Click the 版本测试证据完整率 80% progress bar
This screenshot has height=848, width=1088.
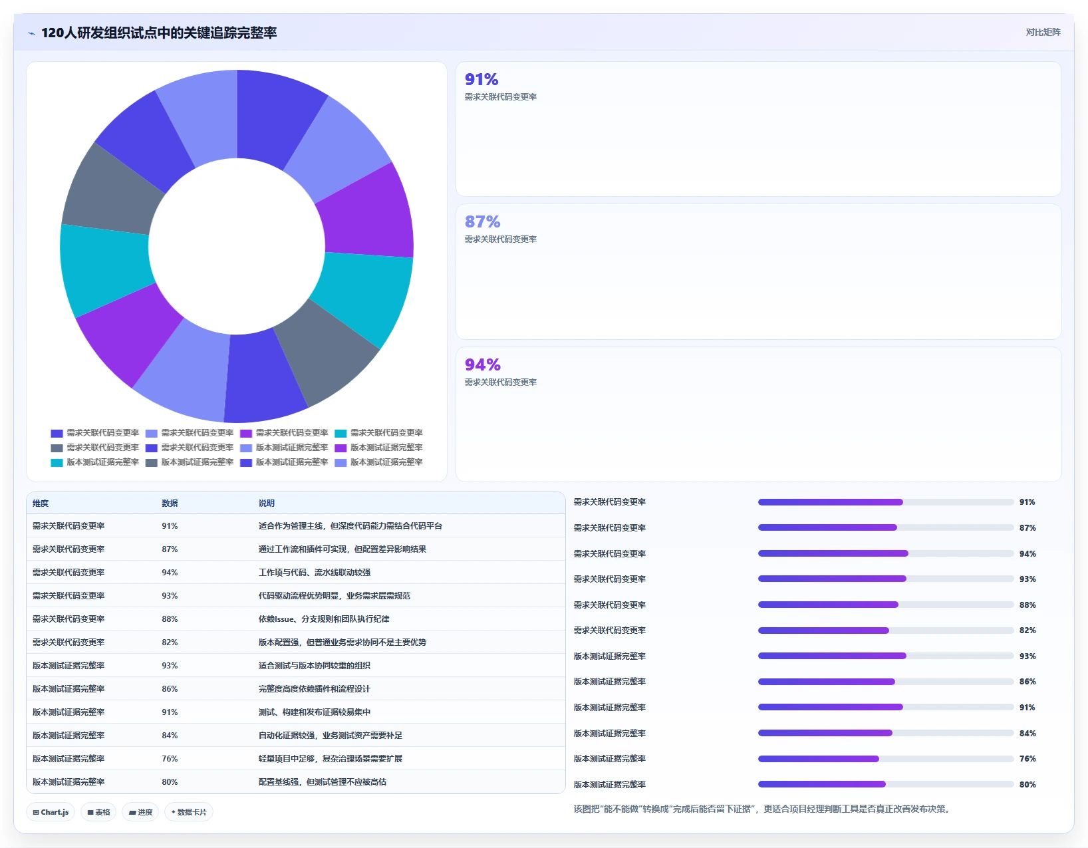pos(886,784)
